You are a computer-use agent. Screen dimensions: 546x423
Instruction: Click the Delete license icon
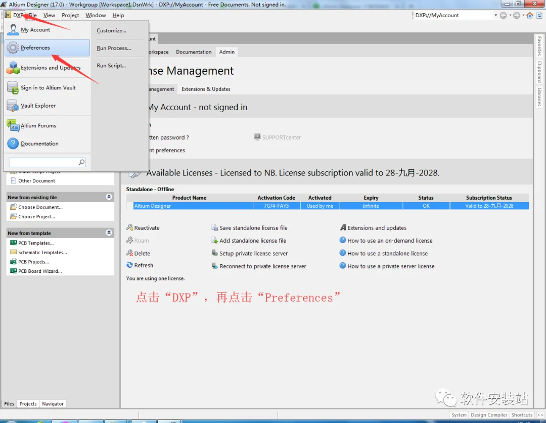point(129,253)
